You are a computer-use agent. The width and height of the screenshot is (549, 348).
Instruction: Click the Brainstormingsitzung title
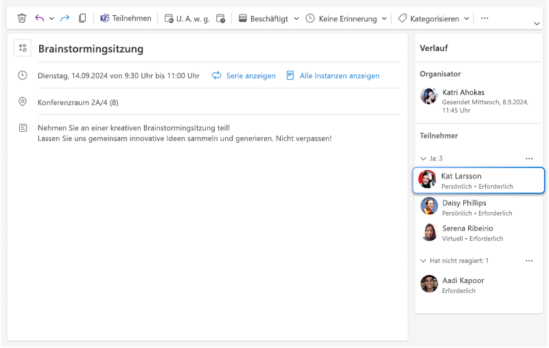click(x=91, y=49)
